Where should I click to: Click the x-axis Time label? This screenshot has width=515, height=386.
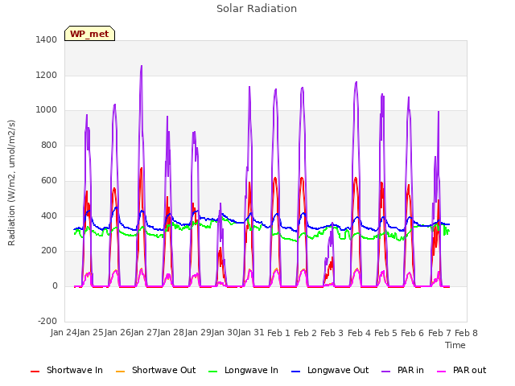pos(455,345)
